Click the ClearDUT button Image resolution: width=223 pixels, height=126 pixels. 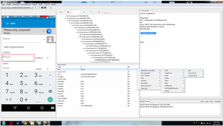(218, 101)
